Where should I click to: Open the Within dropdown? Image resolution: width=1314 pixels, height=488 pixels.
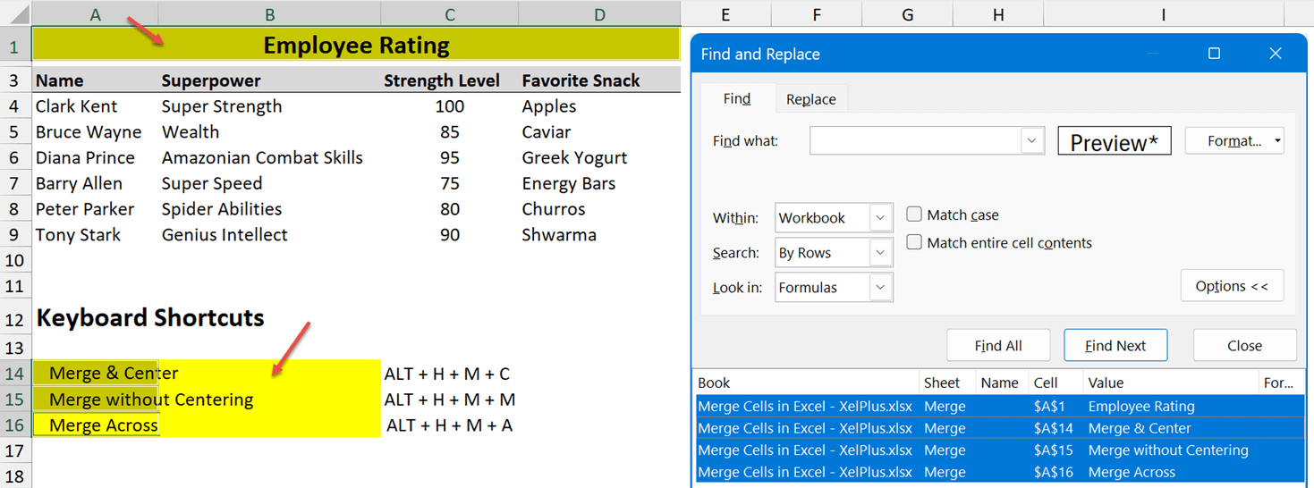pos(880,218)
